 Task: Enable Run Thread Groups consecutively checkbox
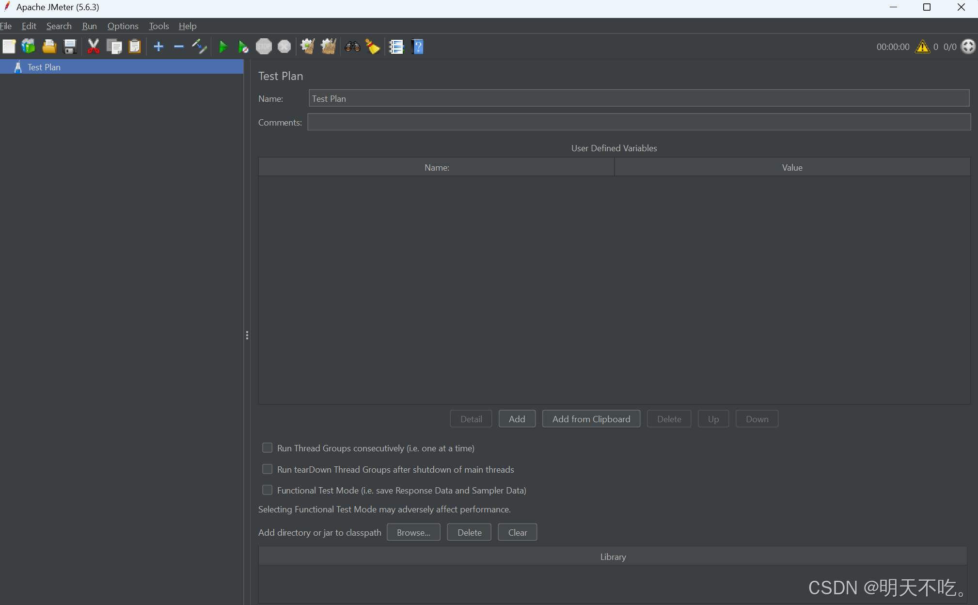click(267, 447)
